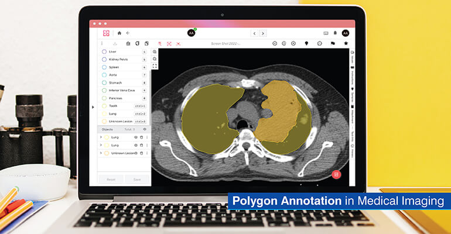Toggle visibility of first Lung object
451x234 pixels.
[x=136, y=137]
